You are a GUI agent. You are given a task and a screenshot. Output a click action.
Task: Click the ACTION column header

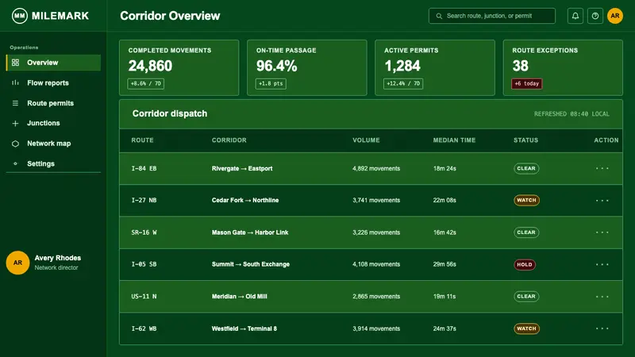[606, 140]
